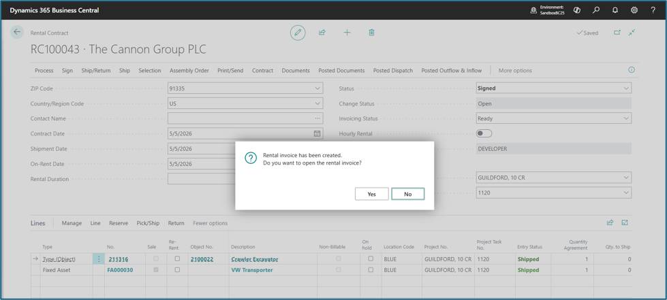Screen dimensions: 667x300
Task: Open item number 211316 link
Action: coord(119,259)
